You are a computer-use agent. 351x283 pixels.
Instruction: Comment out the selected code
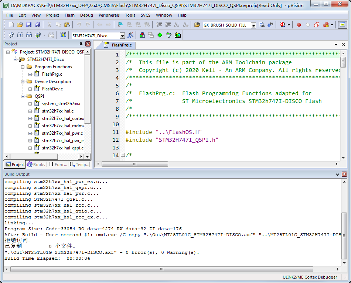tap(177, 25)
